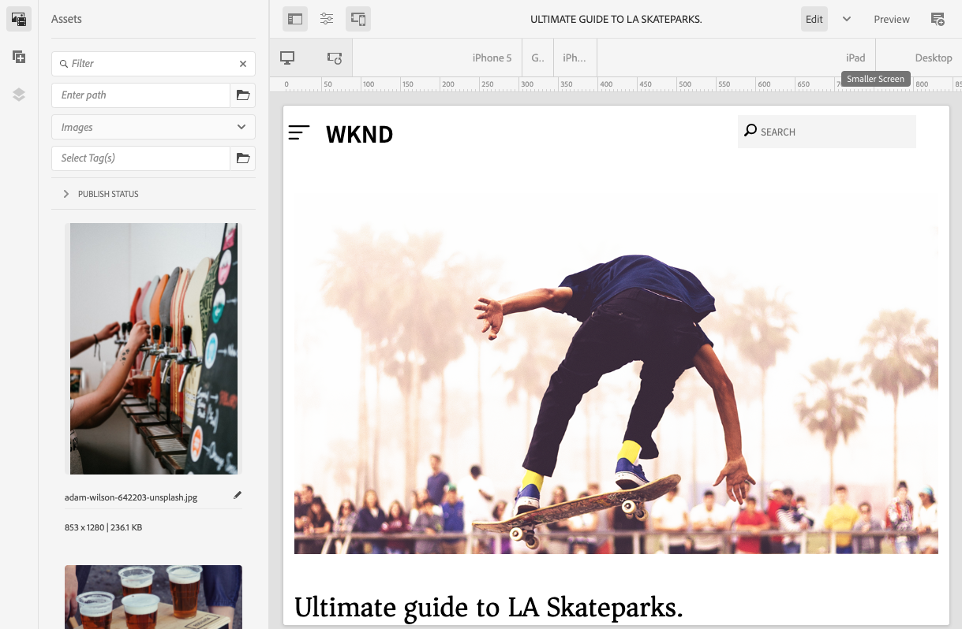Viewport: 962px width, 629px height.
Task: Click the Edit mode button
Action: (x=814, y=19)
